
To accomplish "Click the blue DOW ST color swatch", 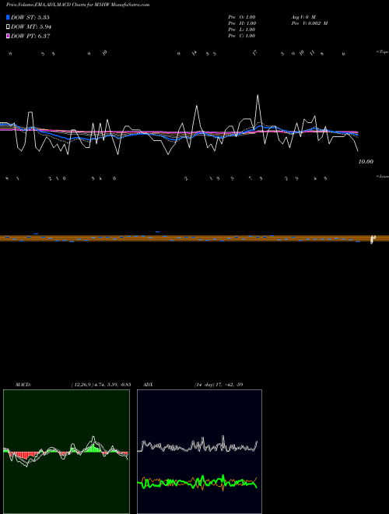I will (x=8, y=17).
